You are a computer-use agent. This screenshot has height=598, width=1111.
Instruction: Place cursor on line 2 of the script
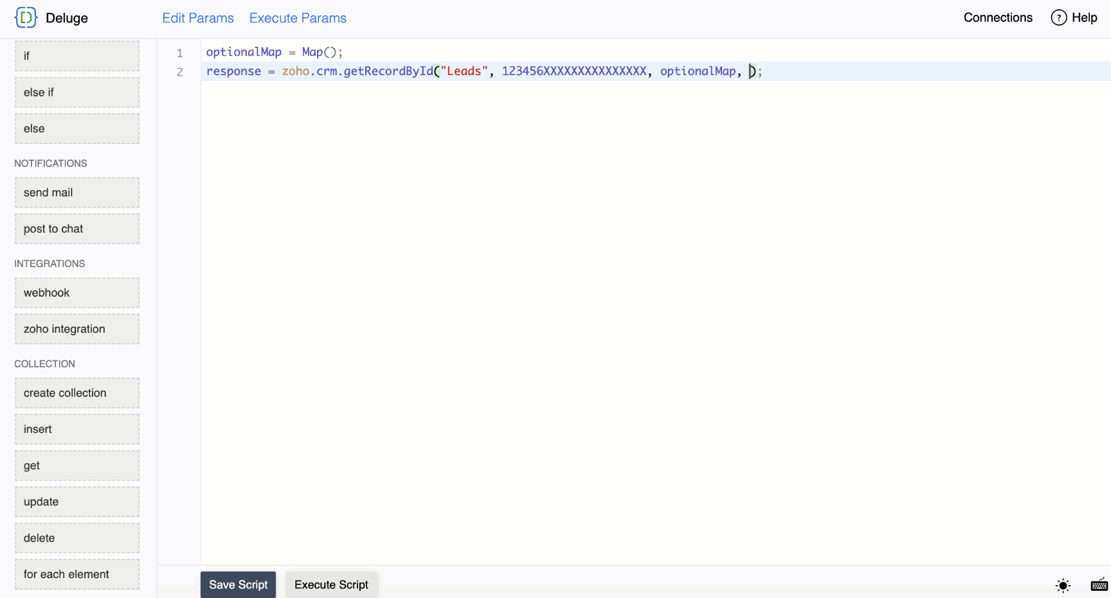click(450, 71)
